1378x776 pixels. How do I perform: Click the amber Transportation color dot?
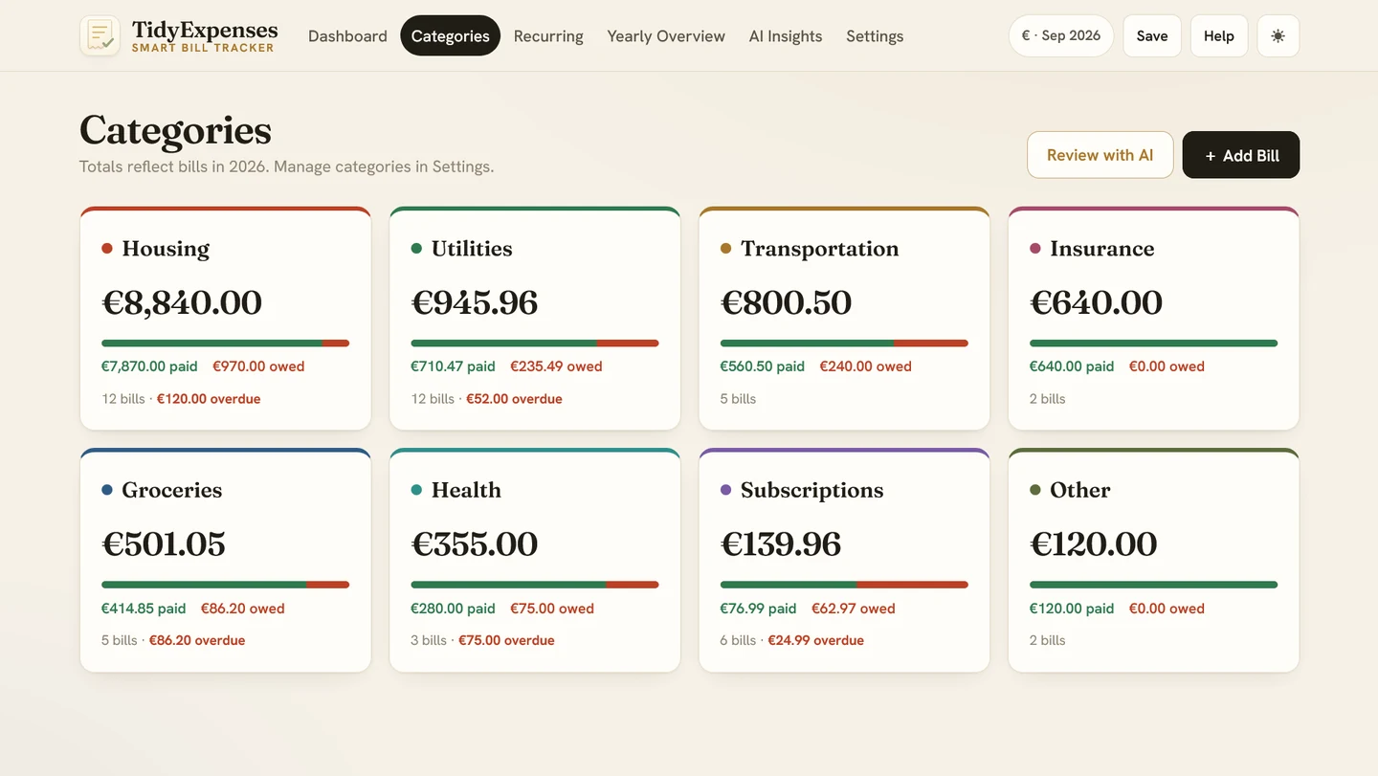click(x=725, y=249)
